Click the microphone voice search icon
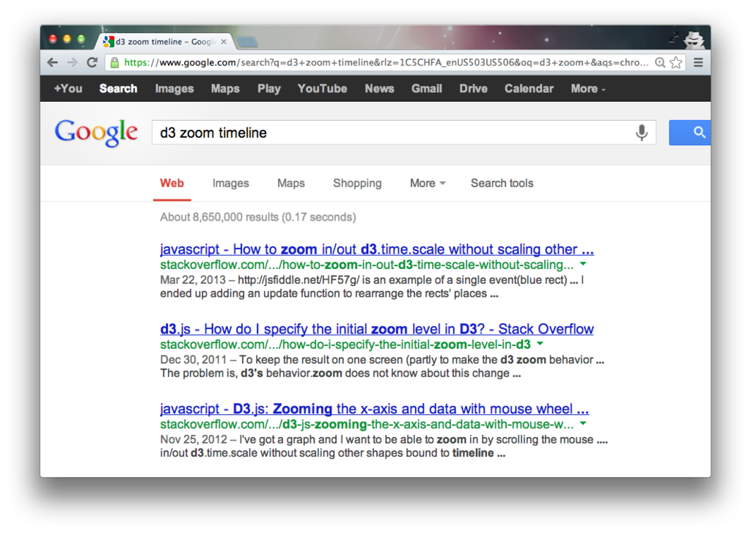751x533 pixels. pos(642,132)
